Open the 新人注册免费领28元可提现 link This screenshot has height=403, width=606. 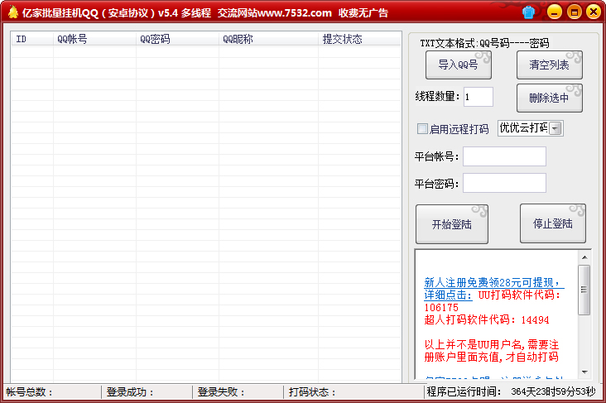493,282
